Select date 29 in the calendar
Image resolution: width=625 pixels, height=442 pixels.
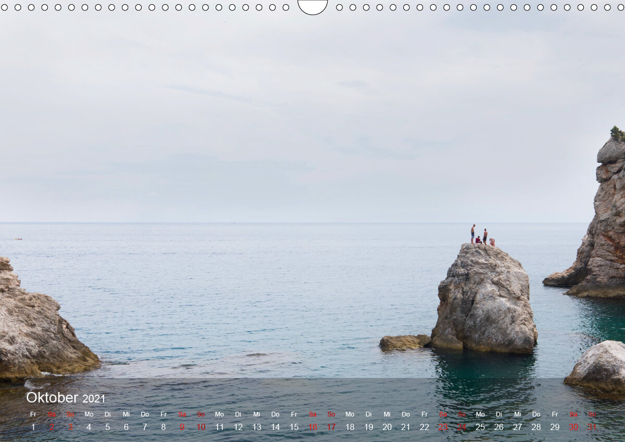(x=555, y=427)
